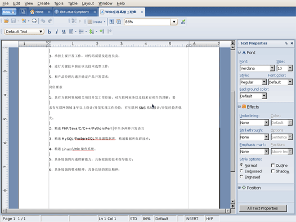
Task: Open the font Size dropdown
Action: click(x=290, y=68)
